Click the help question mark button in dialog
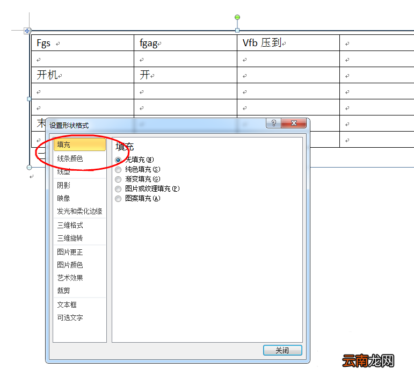The width and height of the screenshot is (414, 376). click(273, 123)
